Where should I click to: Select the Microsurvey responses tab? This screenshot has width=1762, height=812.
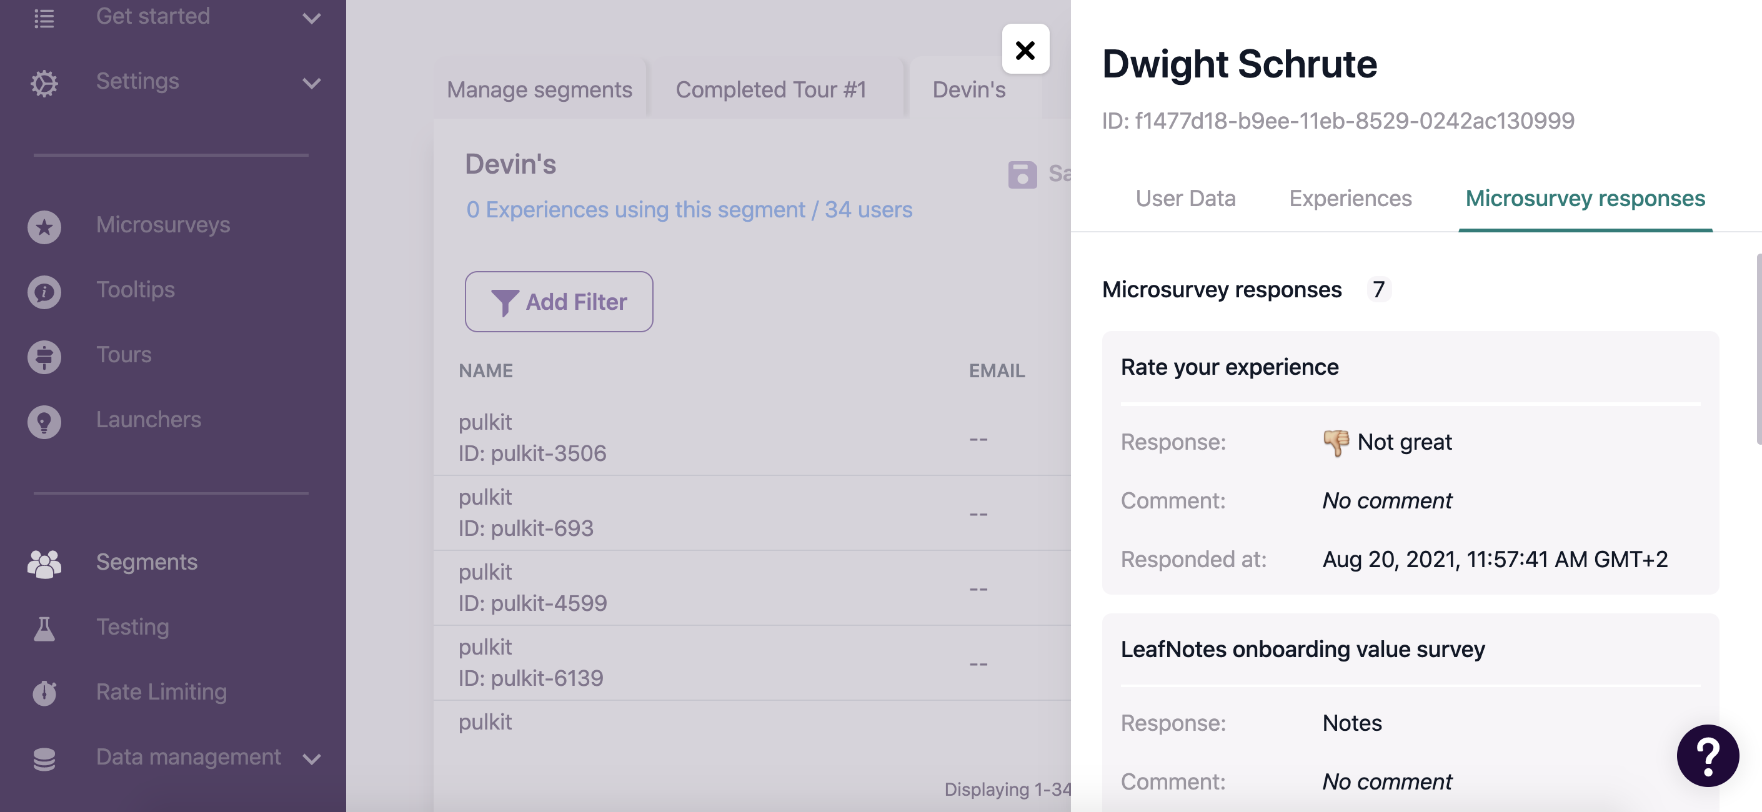(1585, 198)
